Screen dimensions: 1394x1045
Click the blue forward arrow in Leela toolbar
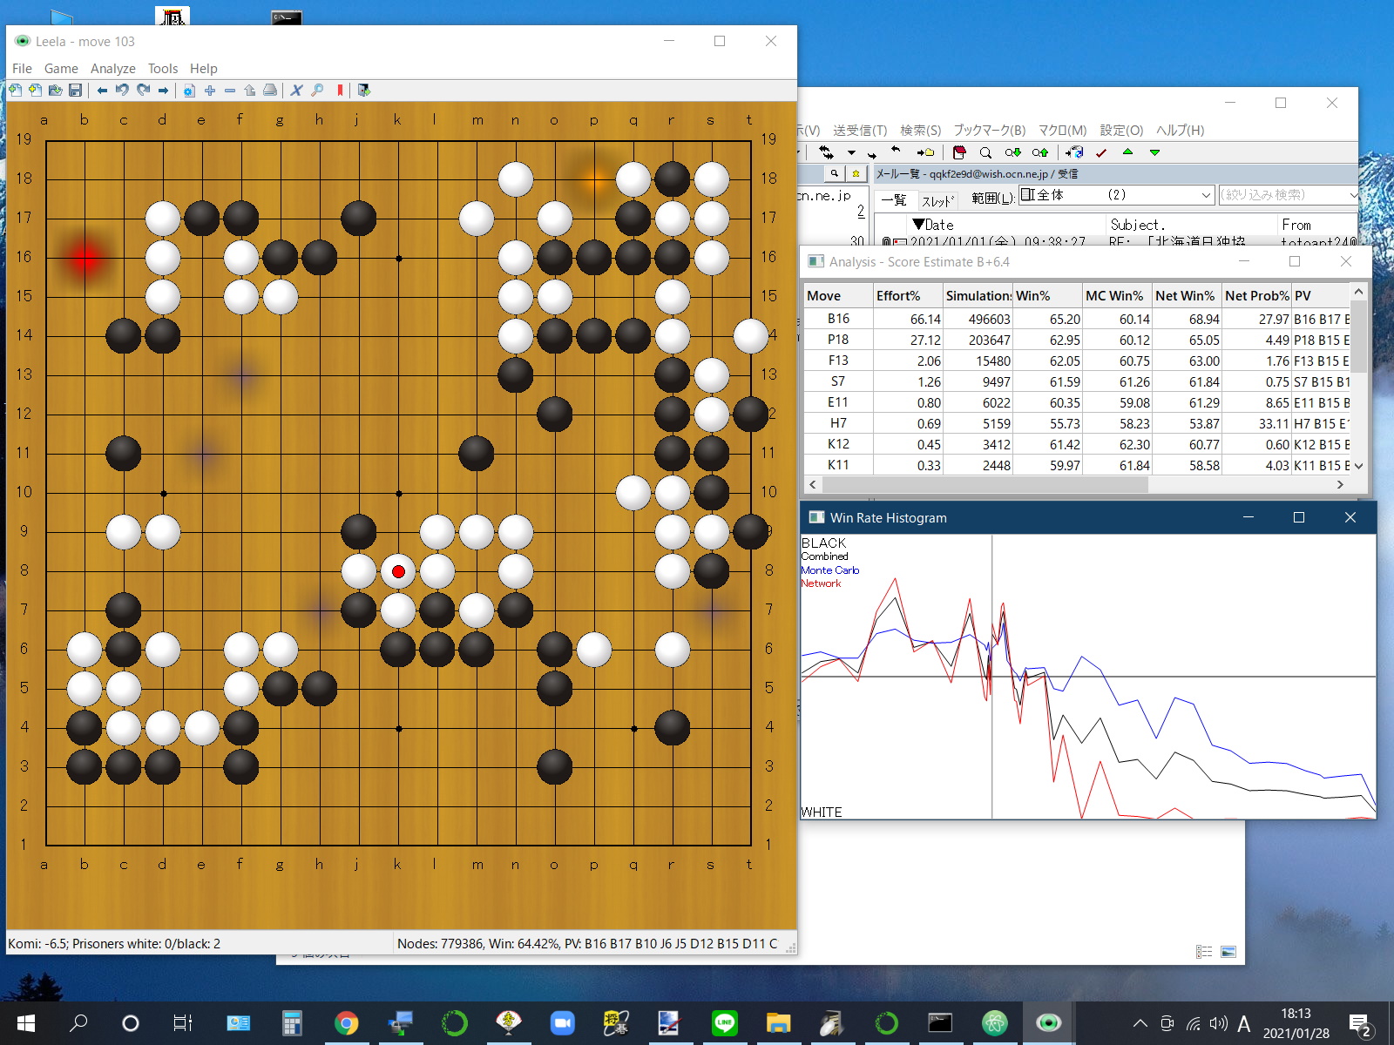pyautogui.click(x=163, y=91)
